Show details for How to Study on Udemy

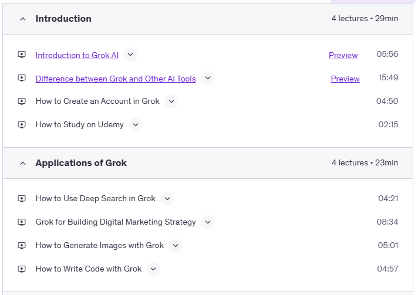[136, 124]
